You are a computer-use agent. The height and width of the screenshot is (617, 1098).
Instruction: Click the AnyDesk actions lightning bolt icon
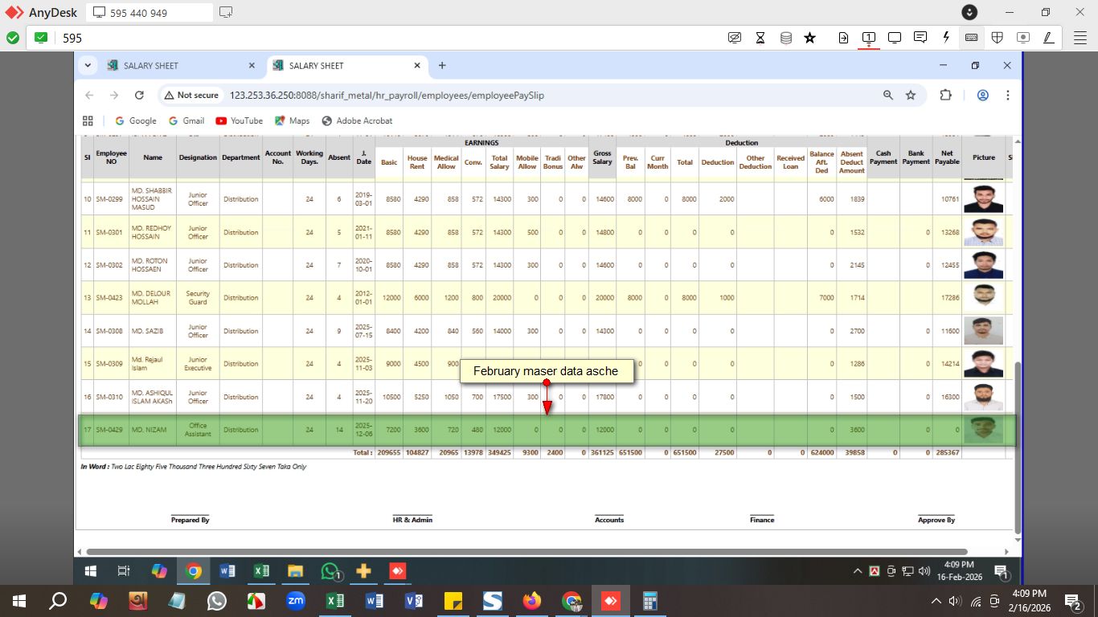coord(946,38)
